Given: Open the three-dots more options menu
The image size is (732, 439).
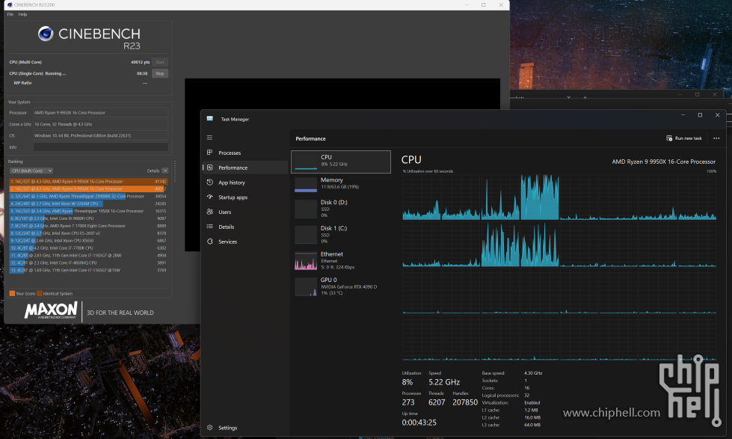Looking at the screenshot, I should [716, 138].
